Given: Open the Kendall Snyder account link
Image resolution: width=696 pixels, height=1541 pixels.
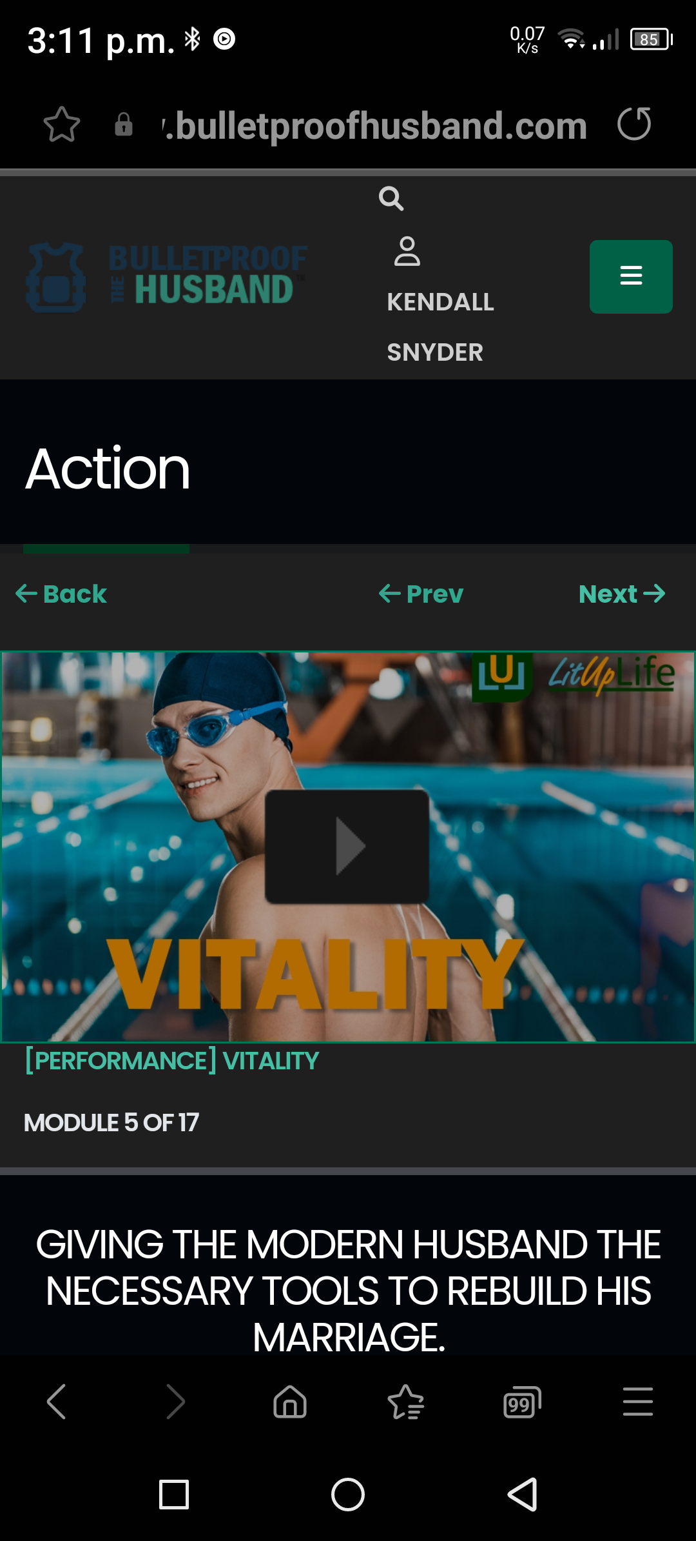Looking at the screenshot, I should pyautogui.click(x=441, y=327).
